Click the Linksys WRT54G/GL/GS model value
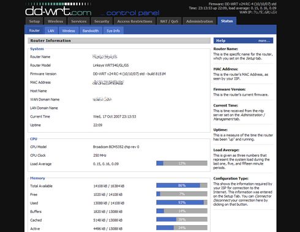Viewport: 300px width, 232px height. point(111,65)
